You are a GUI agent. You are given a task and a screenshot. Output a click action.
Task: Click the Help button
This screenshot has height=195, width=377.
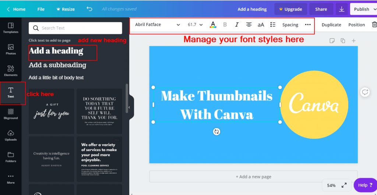tap(365, 185)
